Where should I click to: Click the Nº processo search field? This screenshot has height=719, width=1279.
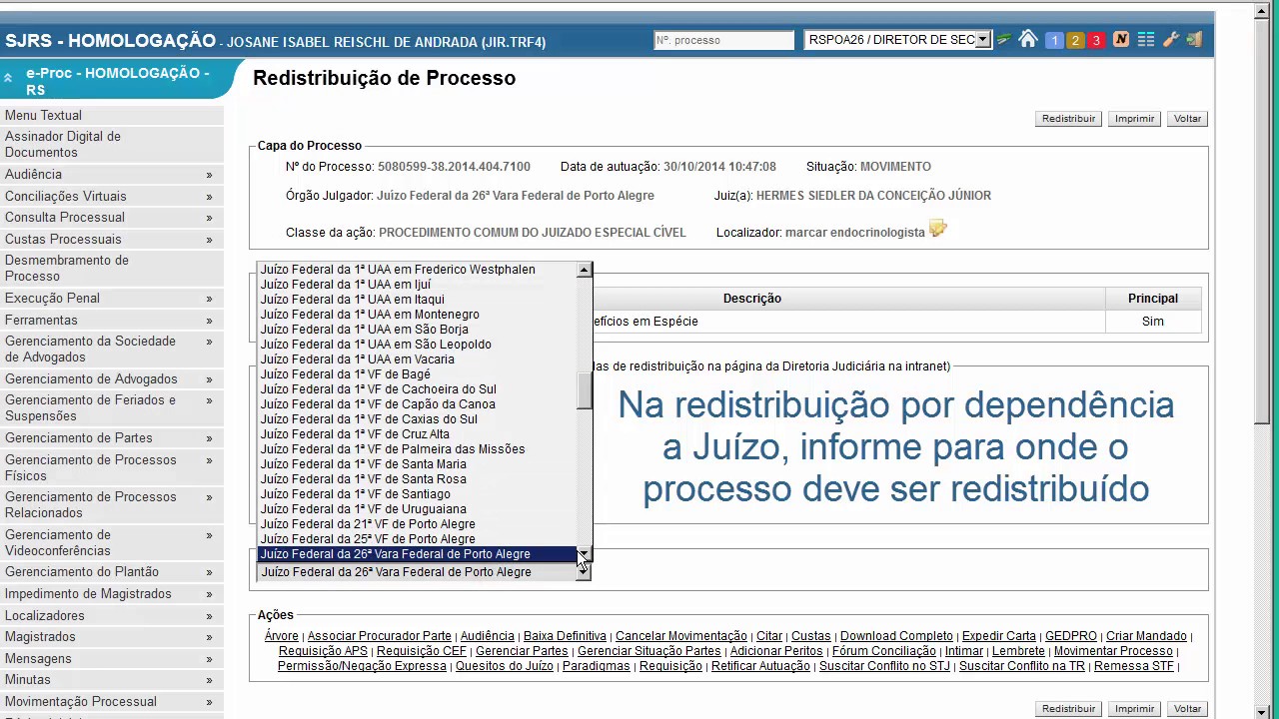tap(723, 40)
